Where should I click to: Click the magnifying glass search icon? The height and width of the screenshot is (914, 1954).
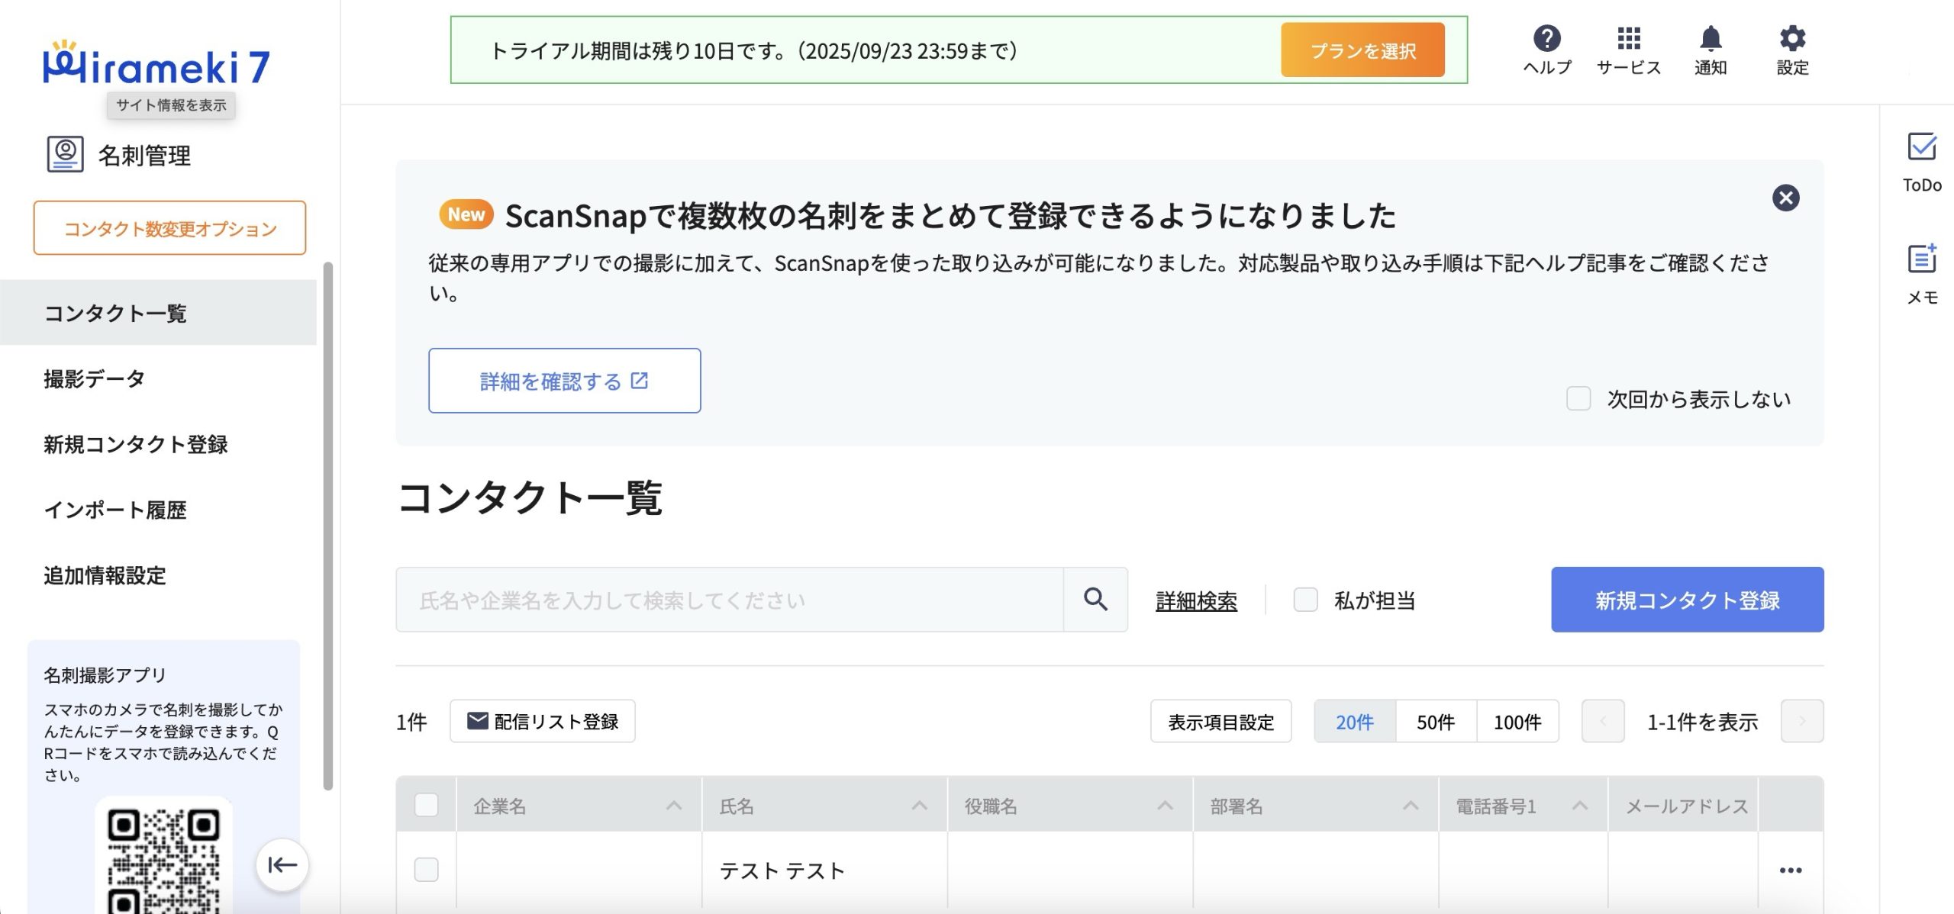coord(1095,600)
